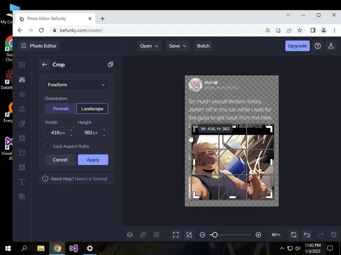
Task: Enable Lock Aspect Ratio checkbox
Action: coord(48,146)
